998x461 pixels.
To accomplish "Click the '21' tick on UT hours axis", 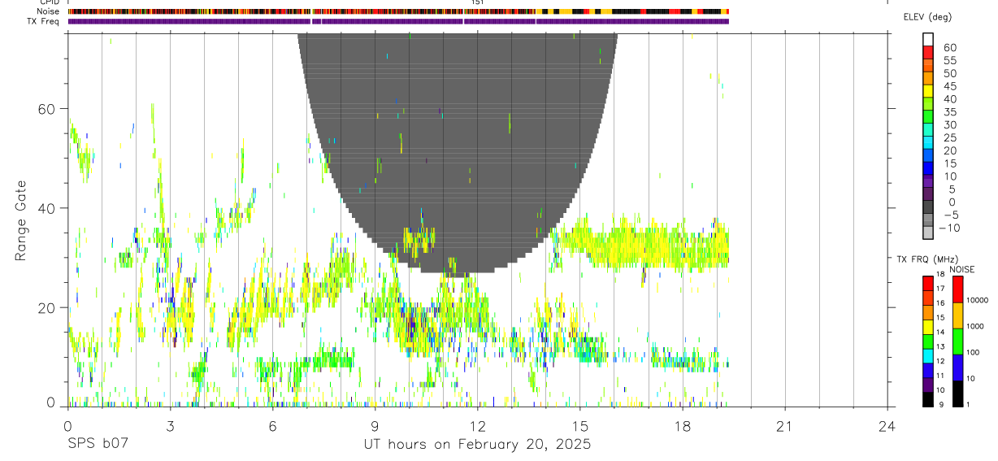I will point(785,425).
